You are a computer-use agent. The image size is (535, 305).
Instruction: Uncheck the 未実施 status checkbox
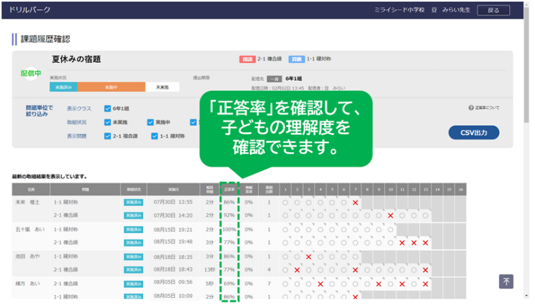coord(108,122)
